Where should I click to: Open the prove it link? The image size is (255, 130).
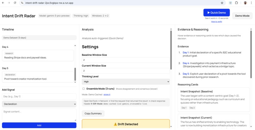click(x=107, y=94)
